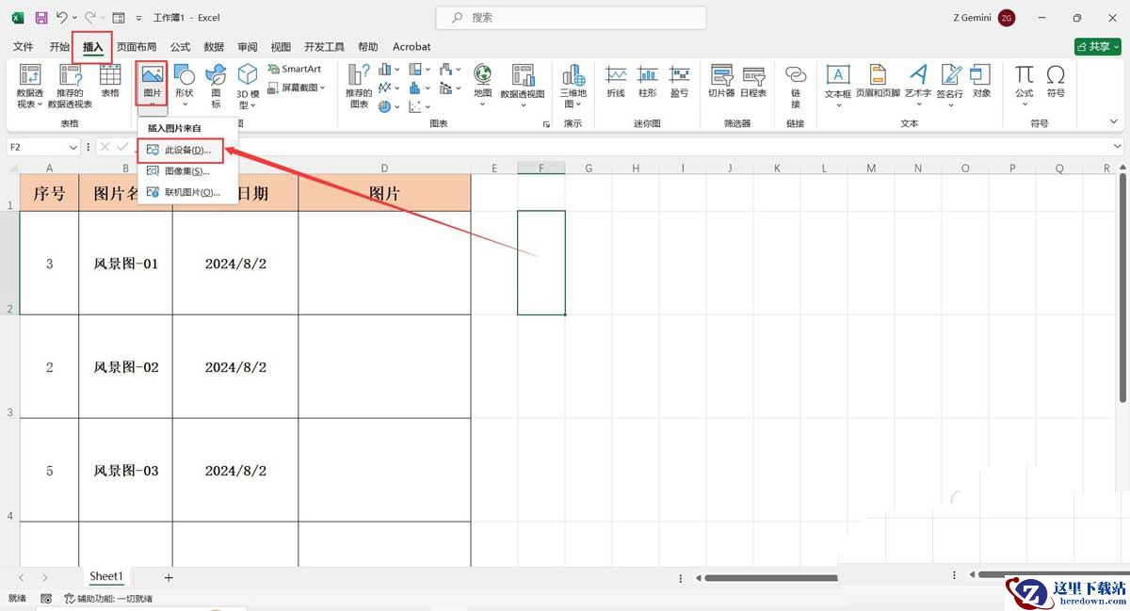Click the 辅助功能: 一切就绪 status text
The image size is (1130, 611).
pos(107,599)
